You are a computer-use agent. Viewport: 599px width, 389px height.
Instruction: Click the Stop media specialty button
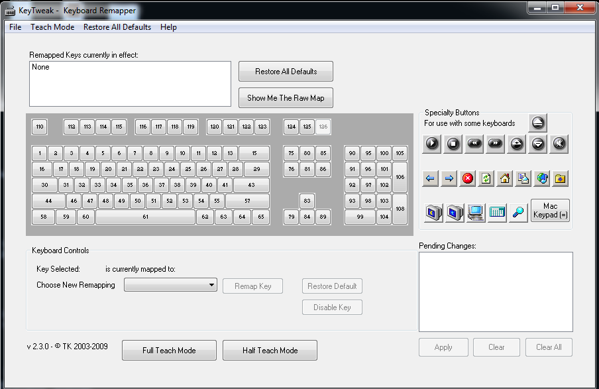click(453, 144)
